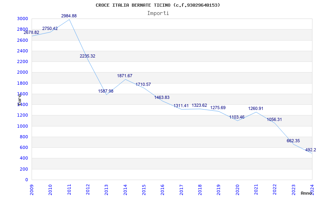Click x-axis year 2022

click(275, 190)
